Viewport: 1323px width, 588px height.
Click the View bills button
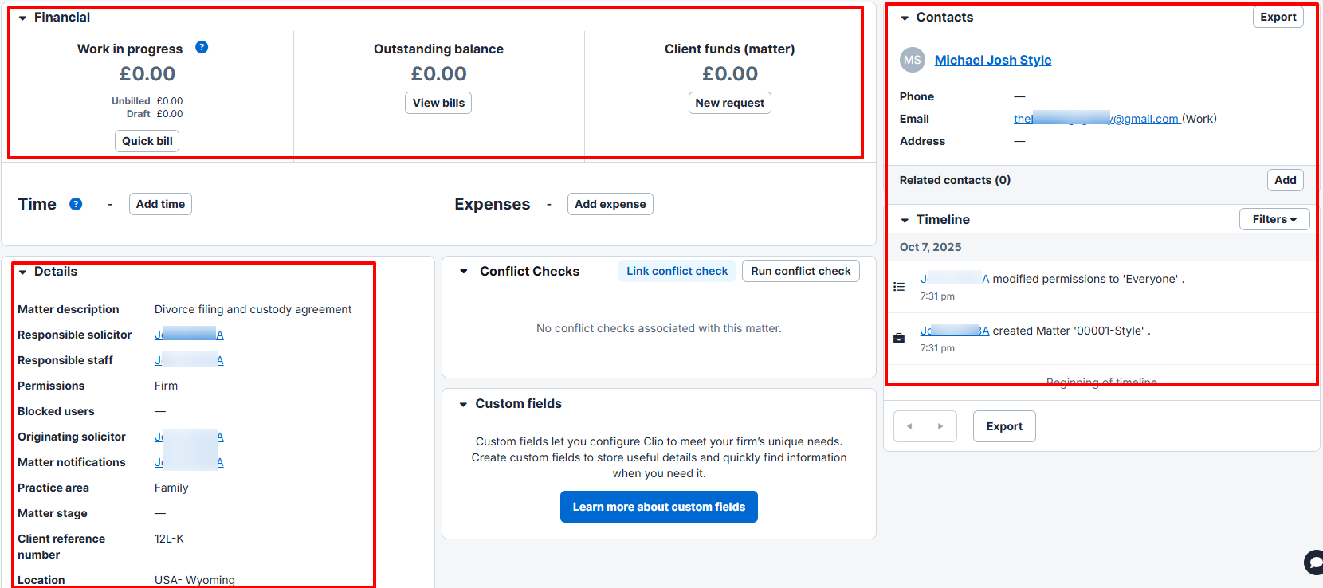pyautogui.click(x=438, y=103)
